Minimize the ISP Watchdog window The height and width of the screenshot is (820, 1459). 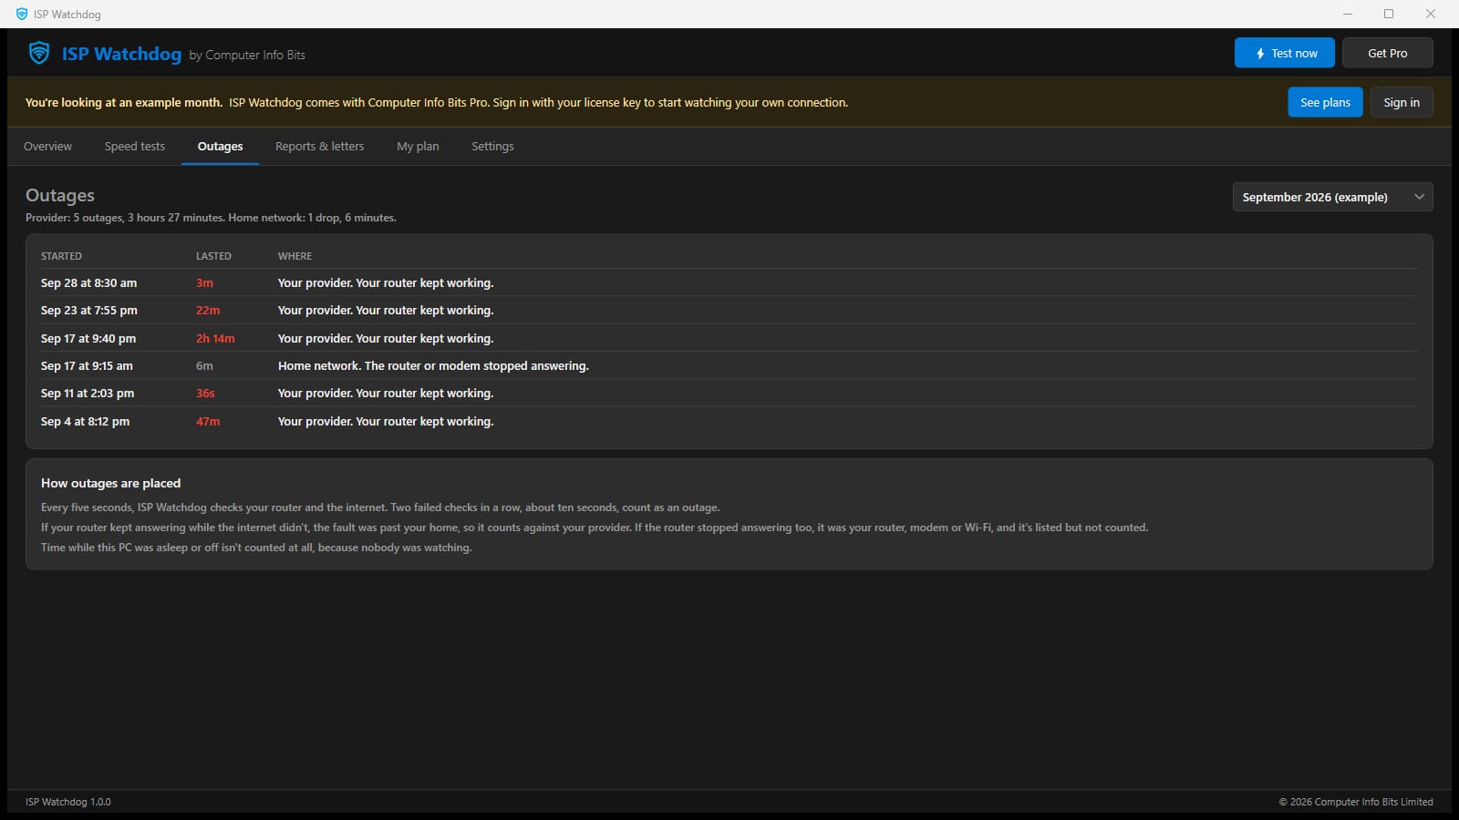point(1348,14)
